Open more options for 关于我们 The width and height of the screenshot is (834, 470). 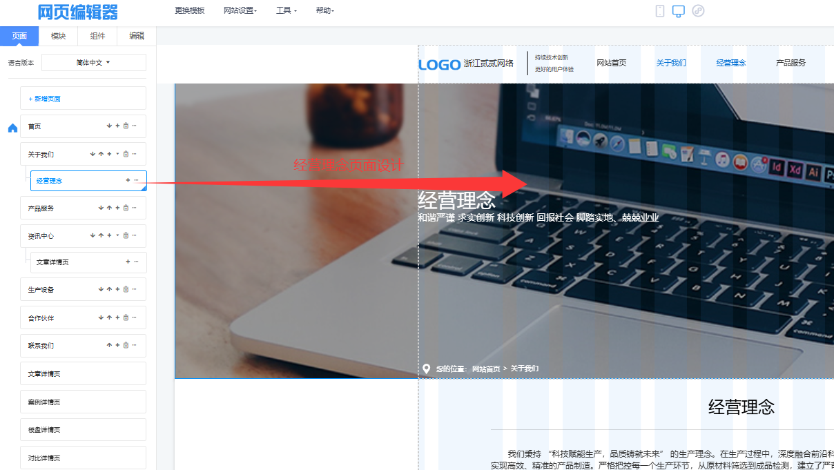[x=134, y=154]
